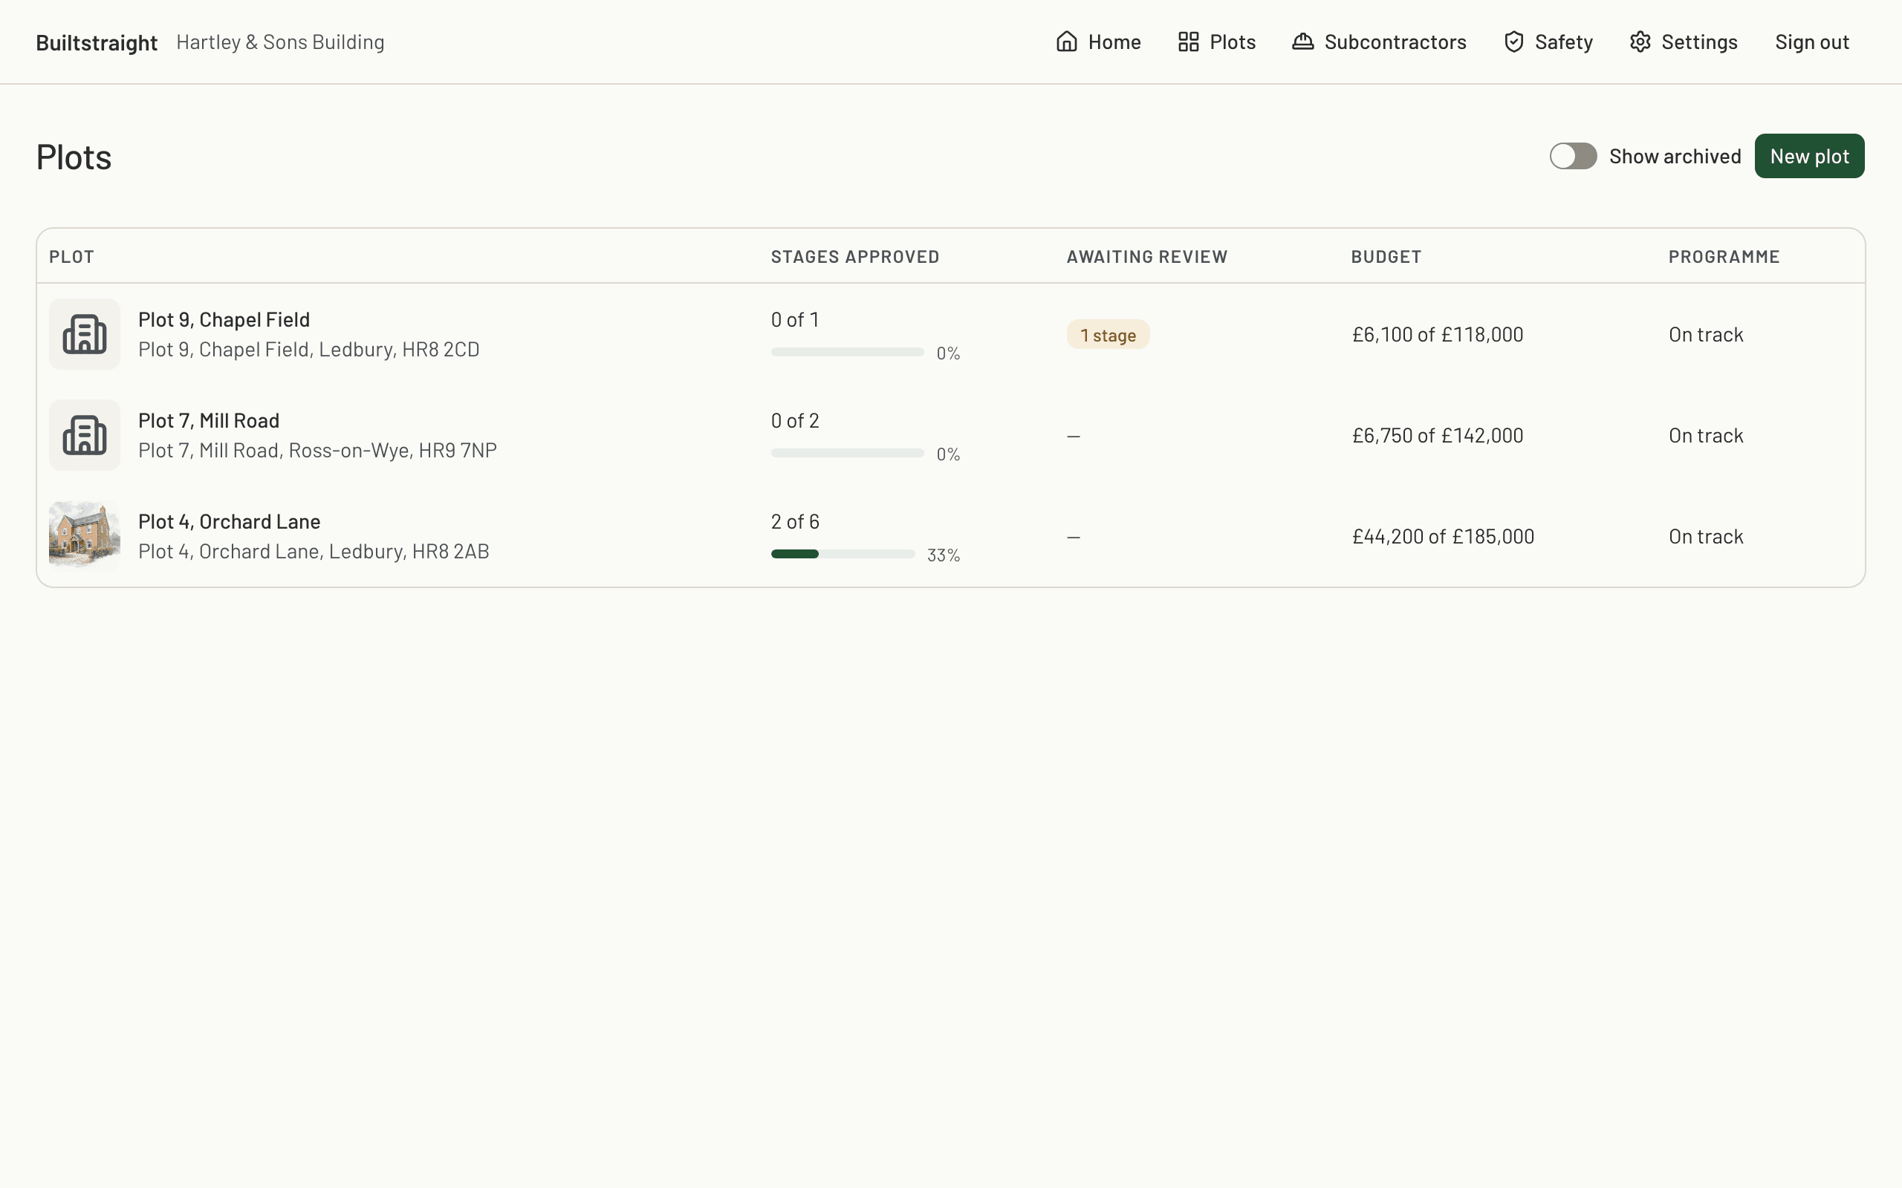This screenshot has width=1902, height=1188.
Task: Click budget £44,200 of £185,000
Action: pos(1443,537)
